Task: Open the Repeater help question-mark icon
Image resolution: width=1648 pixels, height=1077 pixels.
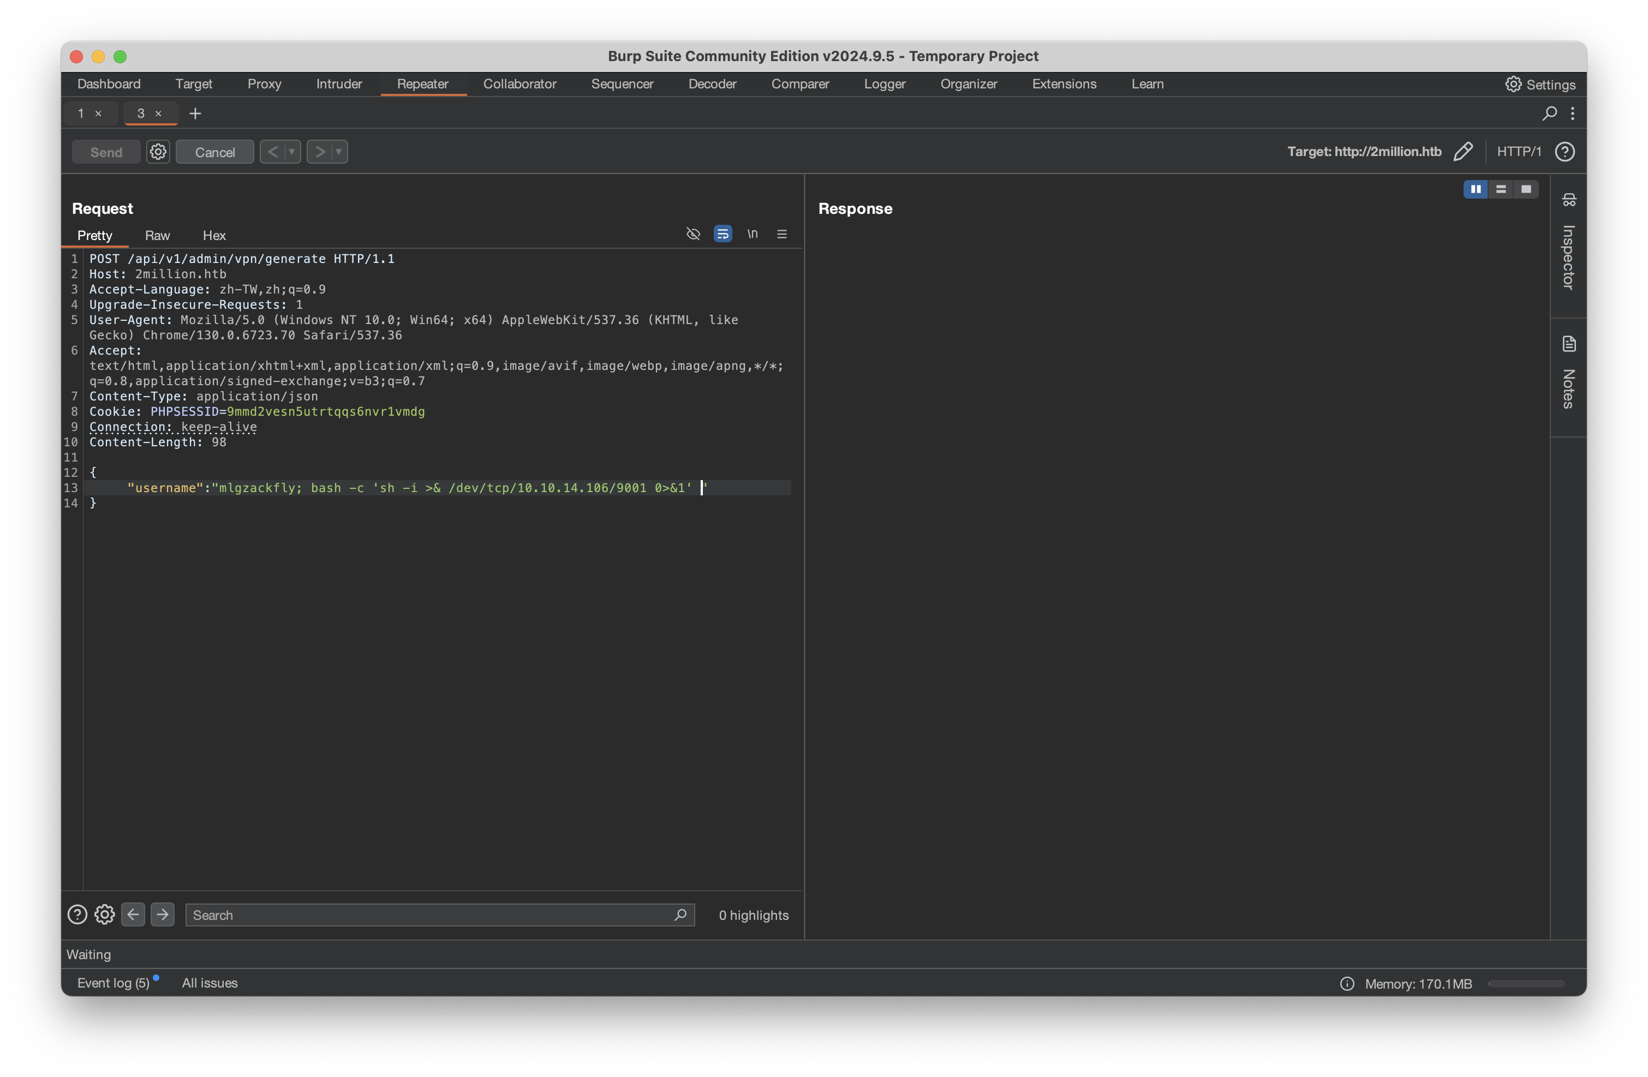Action: (x=1565, y=152)
